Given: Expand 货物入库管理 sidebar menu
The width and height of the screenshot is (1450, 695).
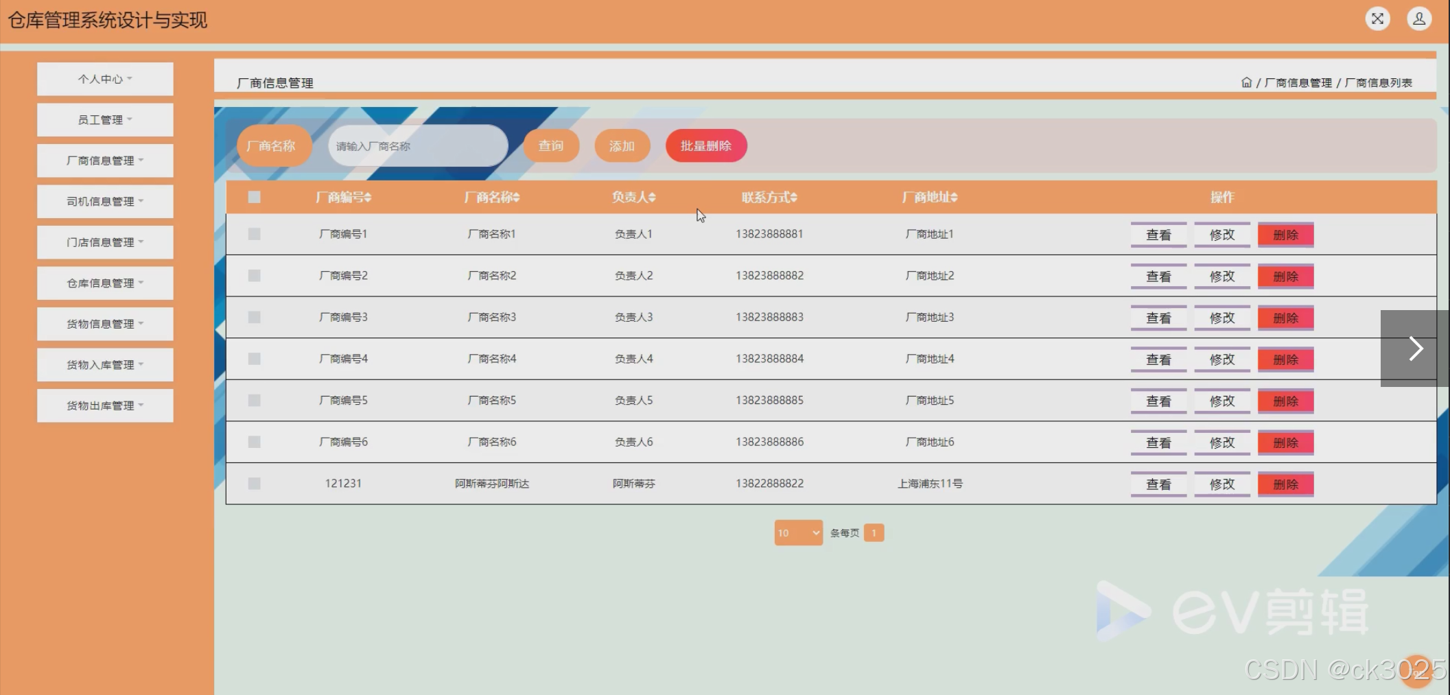Looking at the screenshot, I should coord(105,365).
